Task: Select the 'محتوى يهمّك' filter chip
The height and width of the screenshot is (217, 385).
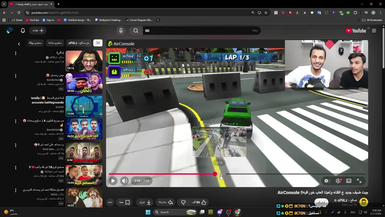Action: pyautogui.click(x=35, y=43)
